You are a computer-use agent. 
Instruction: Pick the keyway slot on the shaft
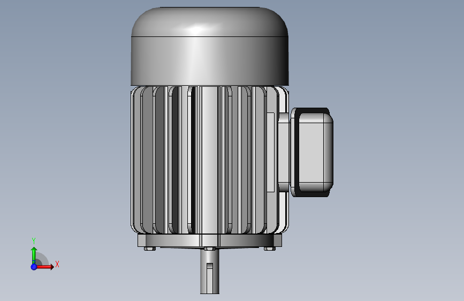click(x=209, y=278)
